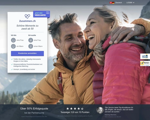Click the Zusammen.ch heart logo icon
Image resolution: width=150 pixels, height=120 pixels.
click(x=27, y=16)
